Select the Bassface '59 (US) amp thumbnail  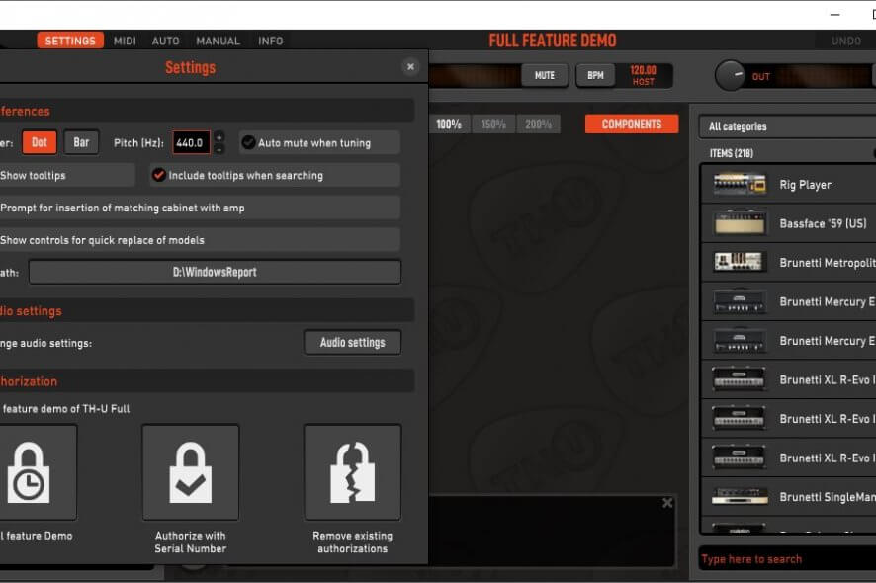pyautogui.click(x=740, y=223)
